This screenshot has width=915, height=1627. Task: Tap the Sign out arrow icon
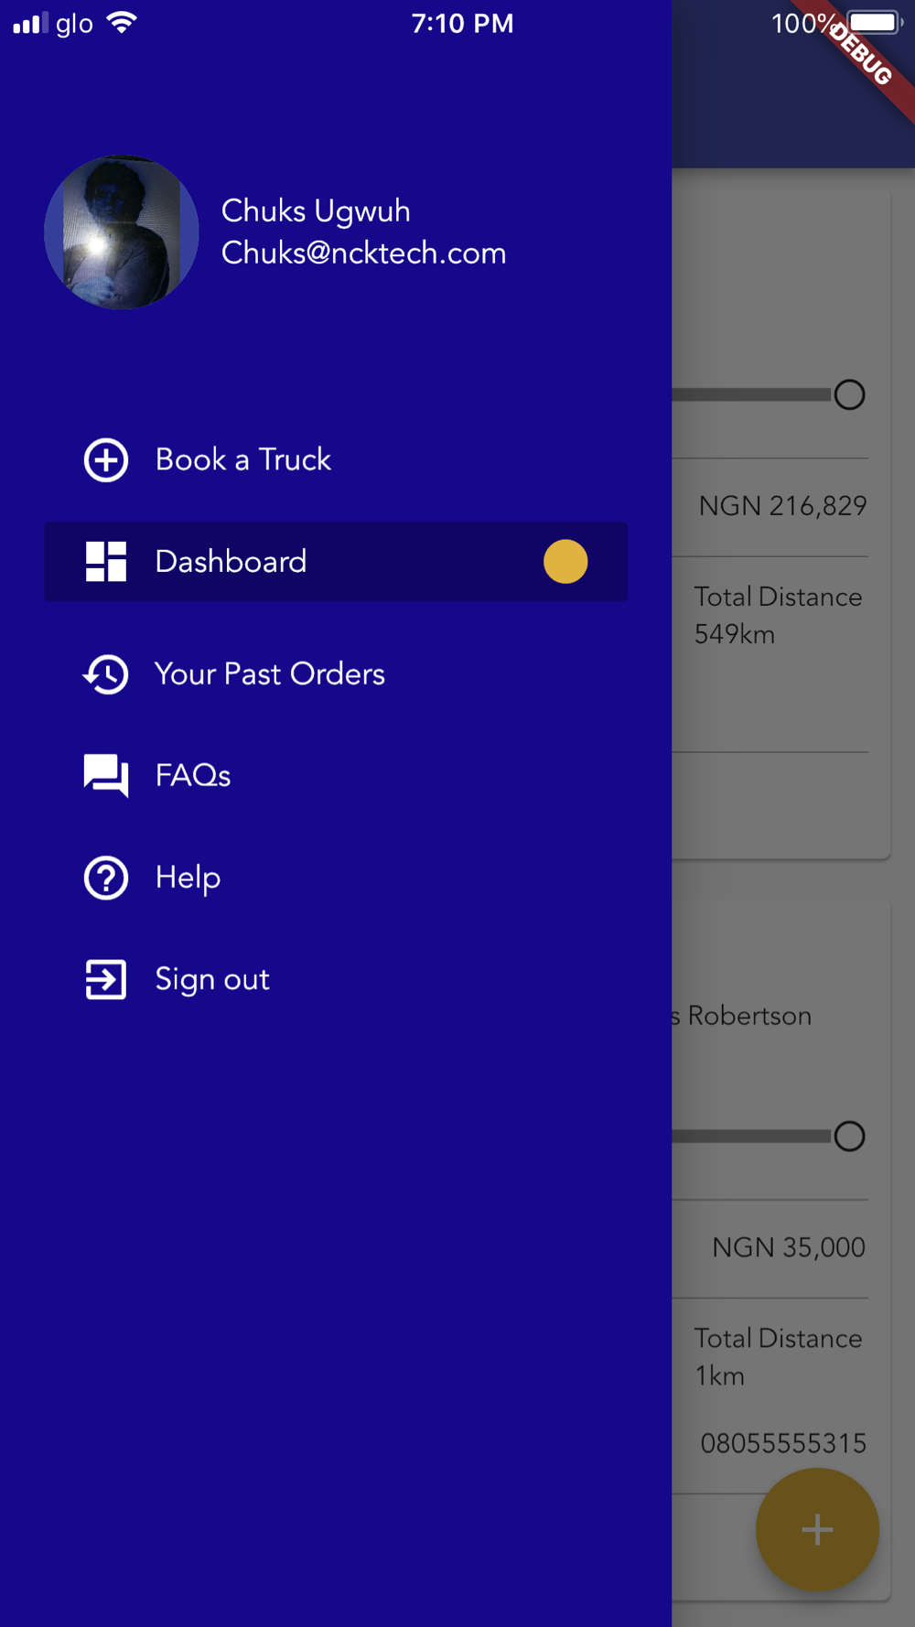pyautogui.click(x=106, y=979)
